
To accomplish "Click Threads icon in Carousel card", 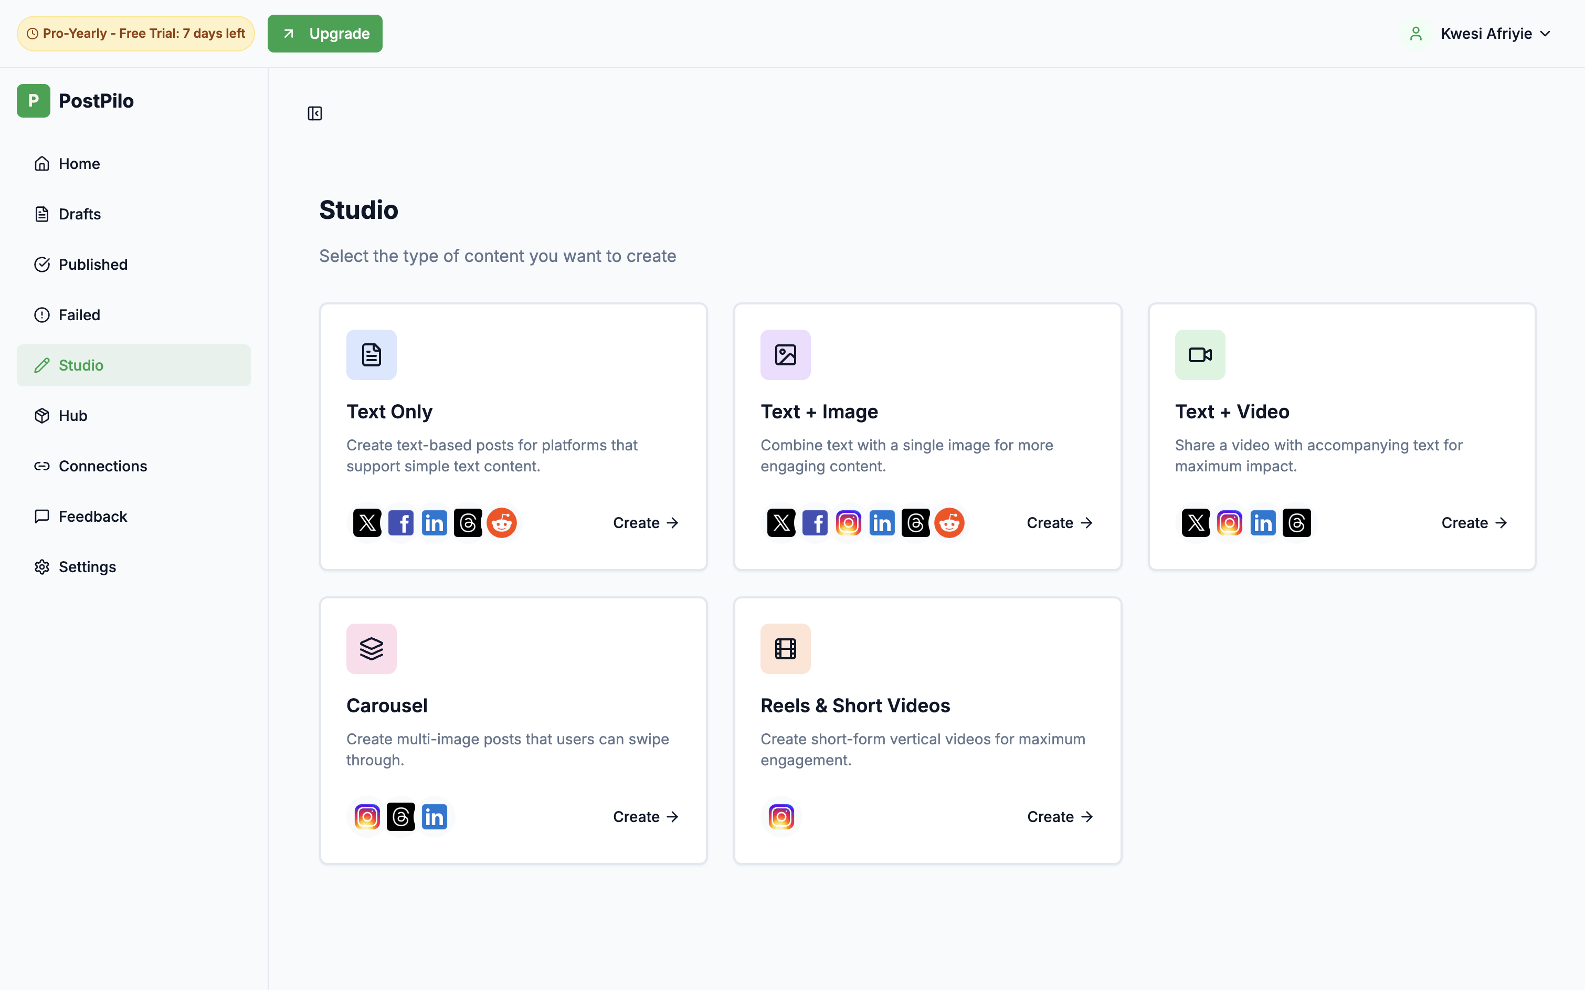I will point(400,816).
